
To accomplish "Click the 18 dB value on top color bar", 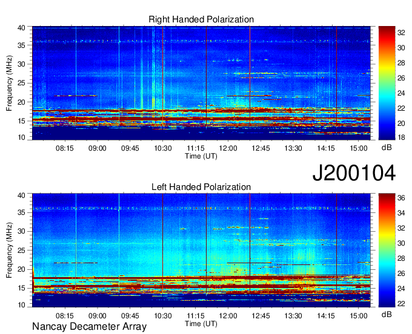I will click(401, 137).
